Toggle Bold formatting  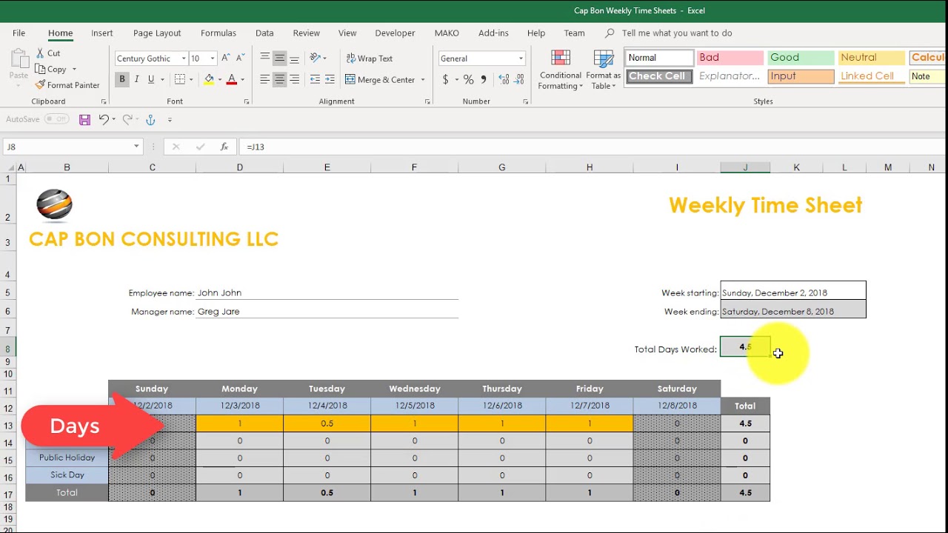(x=122, y=79)
